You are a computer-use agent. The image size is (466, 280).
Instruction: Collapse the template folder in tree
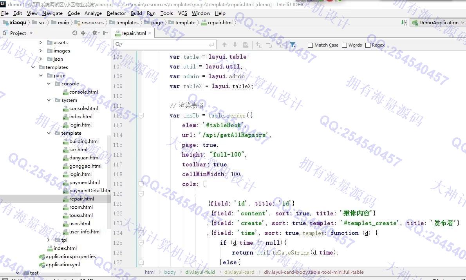click(49, 133)
